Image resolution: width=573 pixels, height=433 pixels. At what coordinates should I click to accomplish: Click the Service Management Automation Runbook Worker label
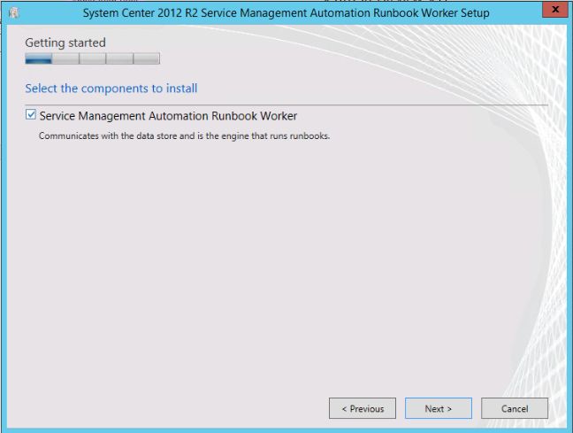[x=168, y=116]
